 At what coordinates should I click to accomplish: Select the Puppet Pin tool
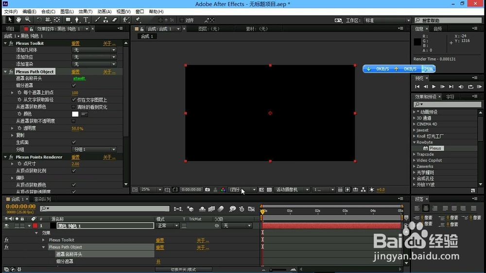click(138, 20)
